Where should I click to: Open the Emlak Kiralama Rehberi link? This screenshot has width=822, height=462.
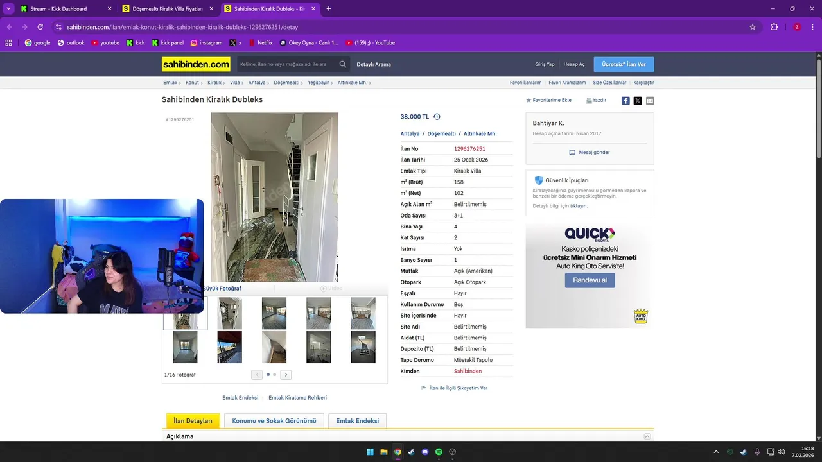click(297, 398)
